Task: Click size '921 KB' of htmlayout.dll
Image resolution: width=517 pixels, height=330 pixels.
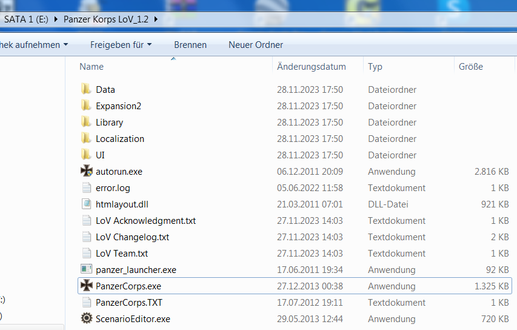Action: coord(495,204)
